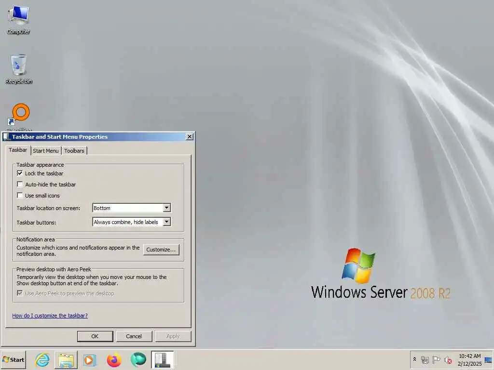Screen dimensions: 494x370
Task: Open Windows Explorer folder icon in taskbar
Action: (66, 359)
